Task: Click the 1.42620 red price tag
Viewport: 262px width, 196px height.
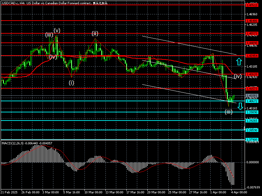Action: (x=252, y=74)
